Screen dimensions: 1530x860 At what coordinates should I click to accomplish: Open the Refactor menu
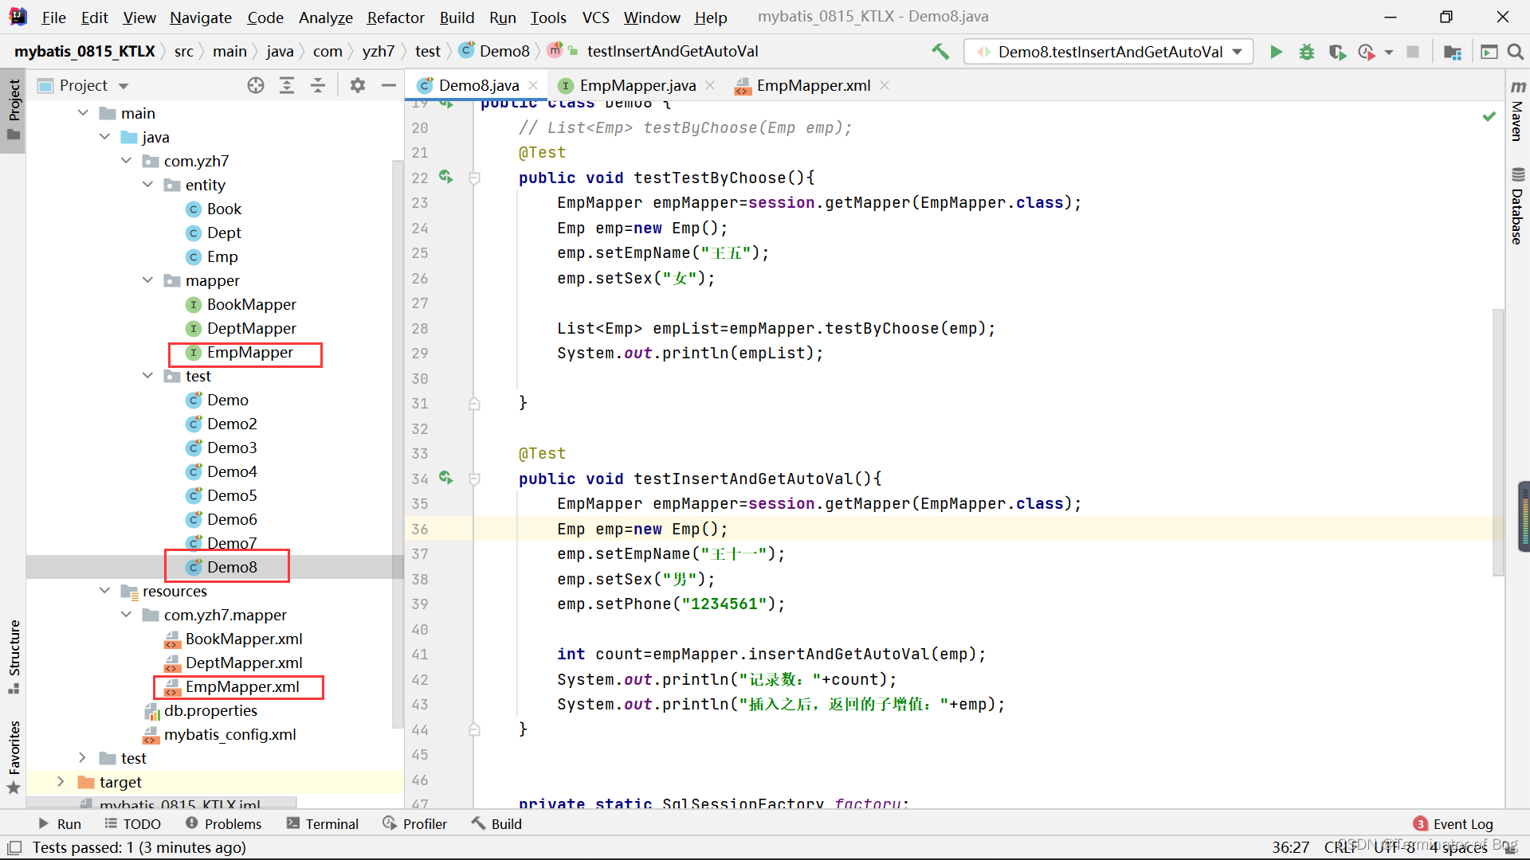click(395, 17)
